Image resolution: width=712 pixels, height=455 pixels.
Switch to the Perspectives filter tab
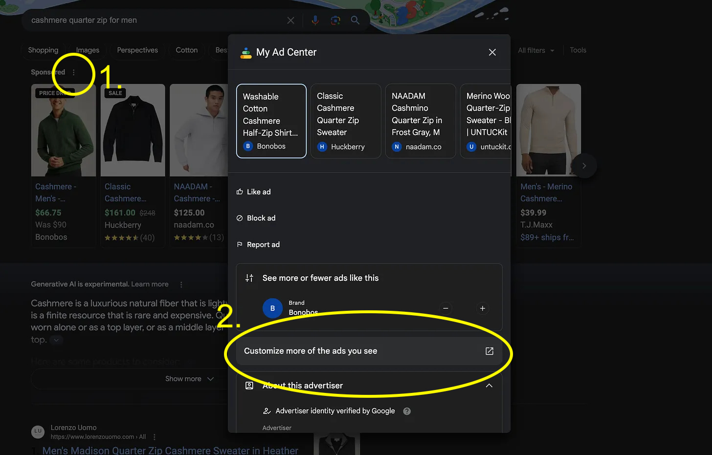point(137,50)
